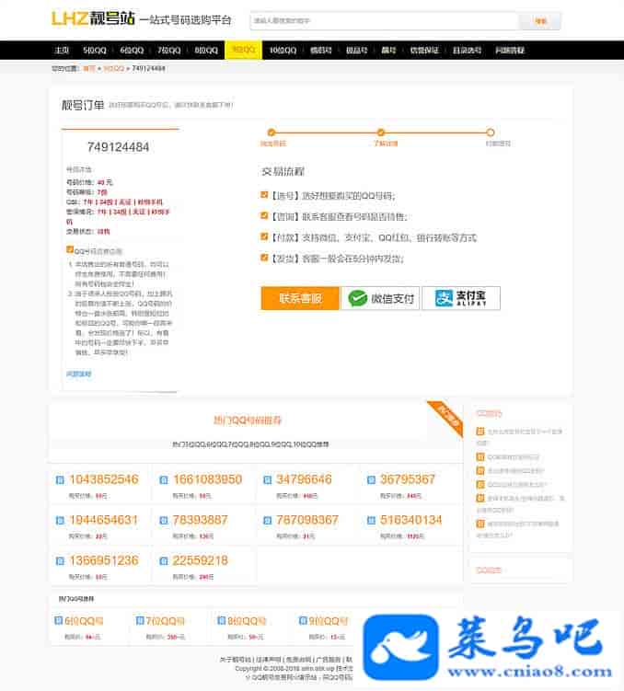
Task: Click the blue icon beside number 516340134
Action: (x=371, y=521)
